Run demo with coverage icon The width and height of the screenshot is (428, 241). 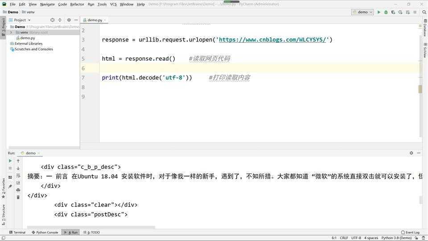(393, 12)
